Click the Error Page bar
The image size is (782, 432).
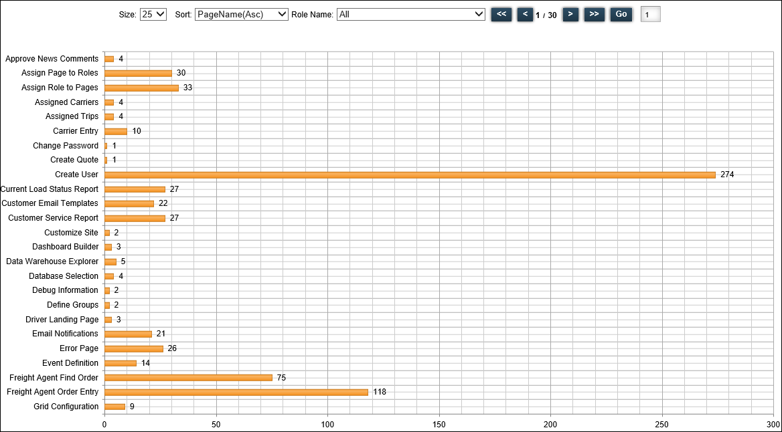coord(134,349)
